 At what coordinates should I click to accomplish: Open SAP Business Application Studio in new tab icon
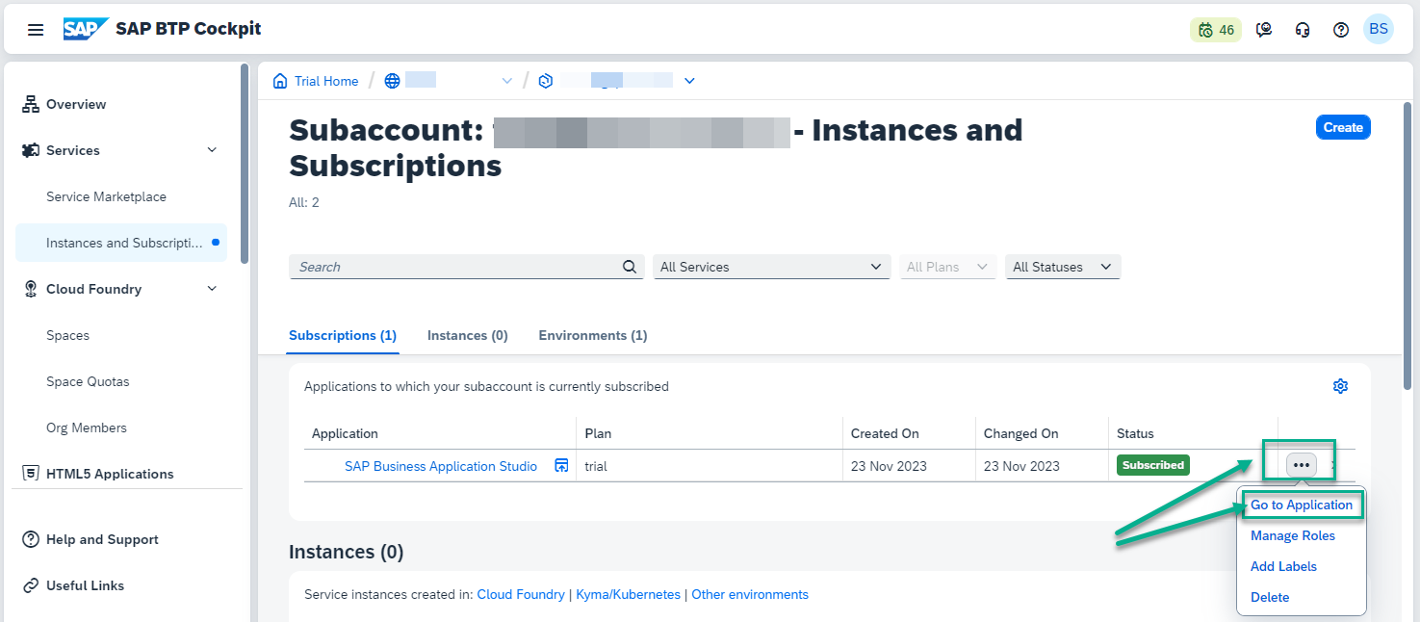[x=561, y=465]
